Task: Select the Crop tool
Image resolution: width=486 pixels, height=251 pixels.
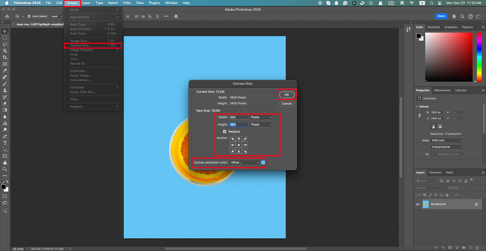Action: point(5,57)
